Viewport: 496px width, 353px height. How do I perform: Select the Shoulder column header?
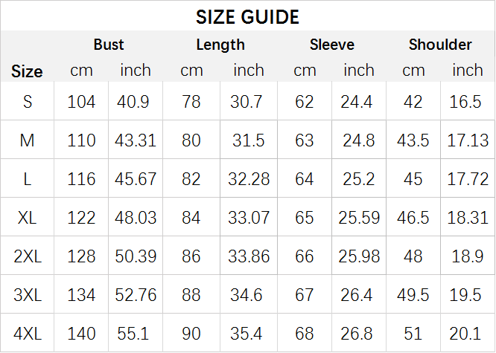point(440,45)
